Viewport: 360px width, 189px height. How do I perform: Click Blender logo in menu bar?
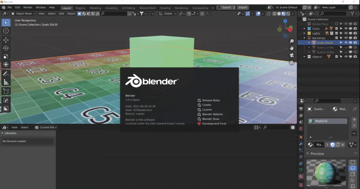pyautogui.click(x=4, y=8)
